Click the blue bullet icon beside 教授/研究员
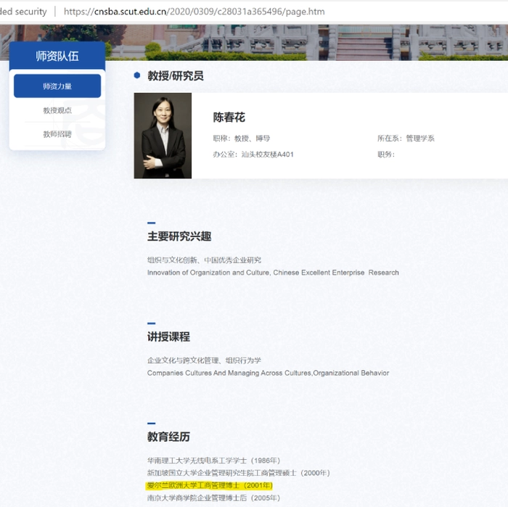The height and width of the screenshot is (507, 508). pos(137,75)
